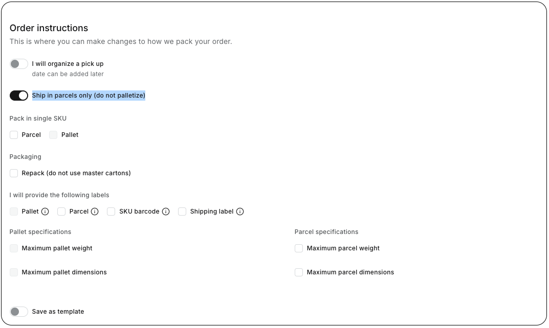Check Maximum pallet dimensions
This screenshot has height=328, width=549.
pyautogui.click(x=14, y=272)
